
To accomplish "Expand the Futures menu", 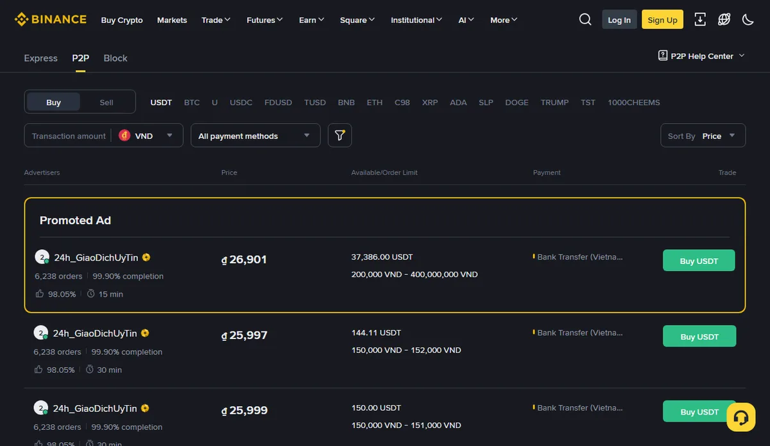I will coord(265,20).
